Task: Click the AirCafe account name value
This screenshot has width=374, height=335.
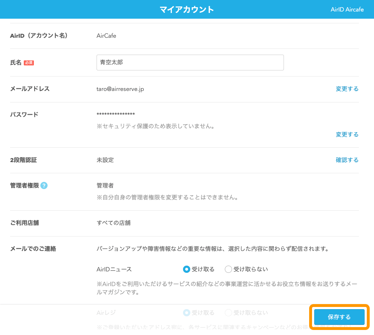Action: pyautogui.click(x=106, y=36)
